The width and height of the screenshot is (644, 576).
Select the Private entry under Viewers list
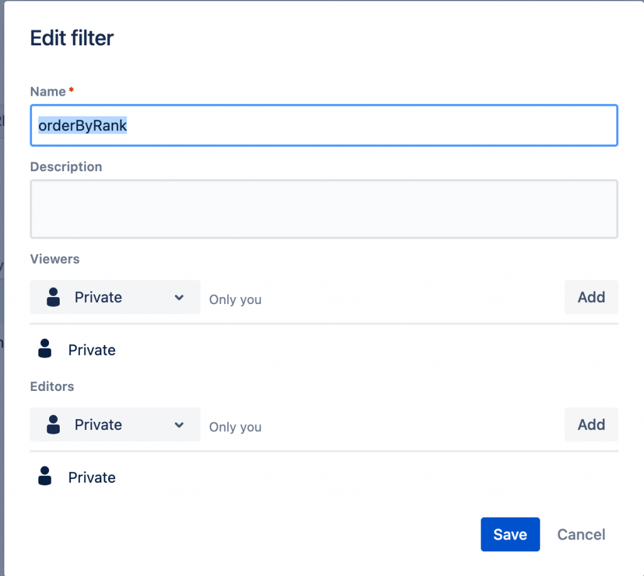tap(92, 350)
